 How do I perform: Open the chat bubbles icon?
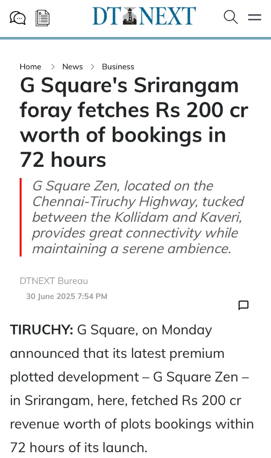17,18
